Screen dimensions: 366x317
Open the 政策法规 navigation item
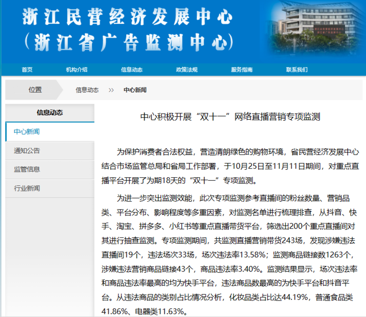(x=187, y=70)
